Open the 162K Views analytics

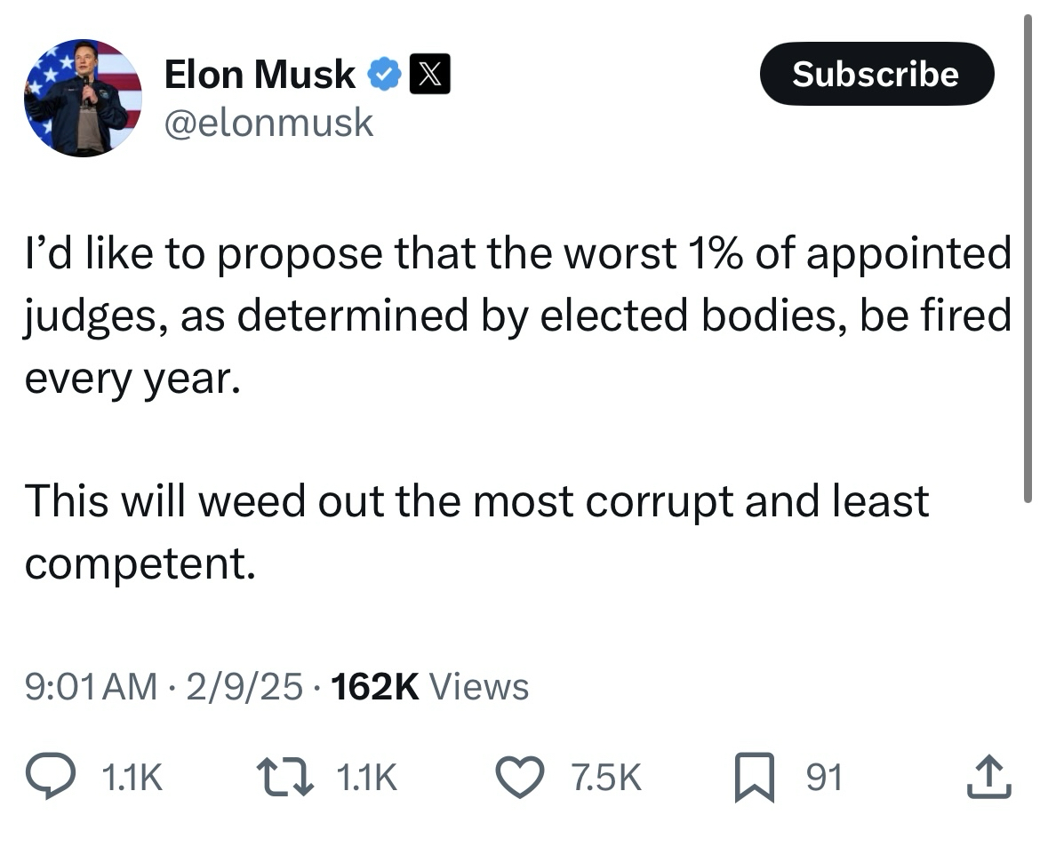429,686
